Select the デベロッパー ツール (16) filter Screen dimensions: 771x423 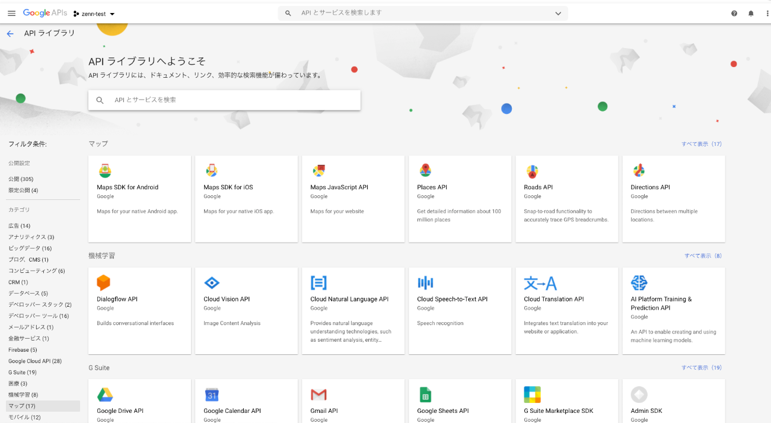click(39, 316)
